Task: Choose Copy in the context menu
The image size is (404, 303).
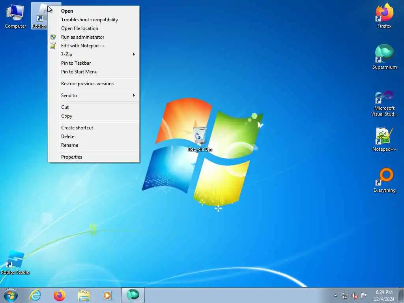Action: (94, 116)
